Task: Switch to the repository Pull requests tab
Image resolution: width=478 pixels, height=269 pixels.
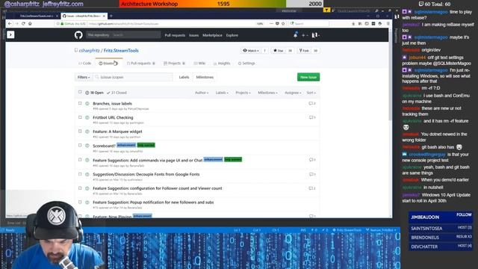Action: (141, 64)
